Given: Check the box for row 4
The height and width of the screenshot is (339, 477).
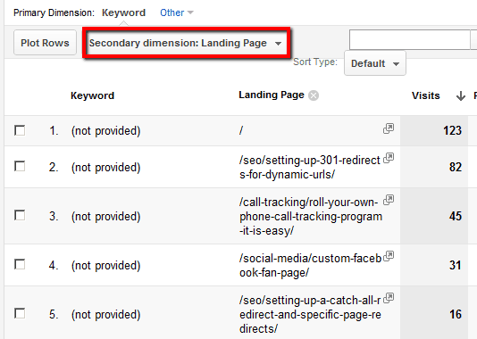Looking at the screenshot, I should click(20, 264).
